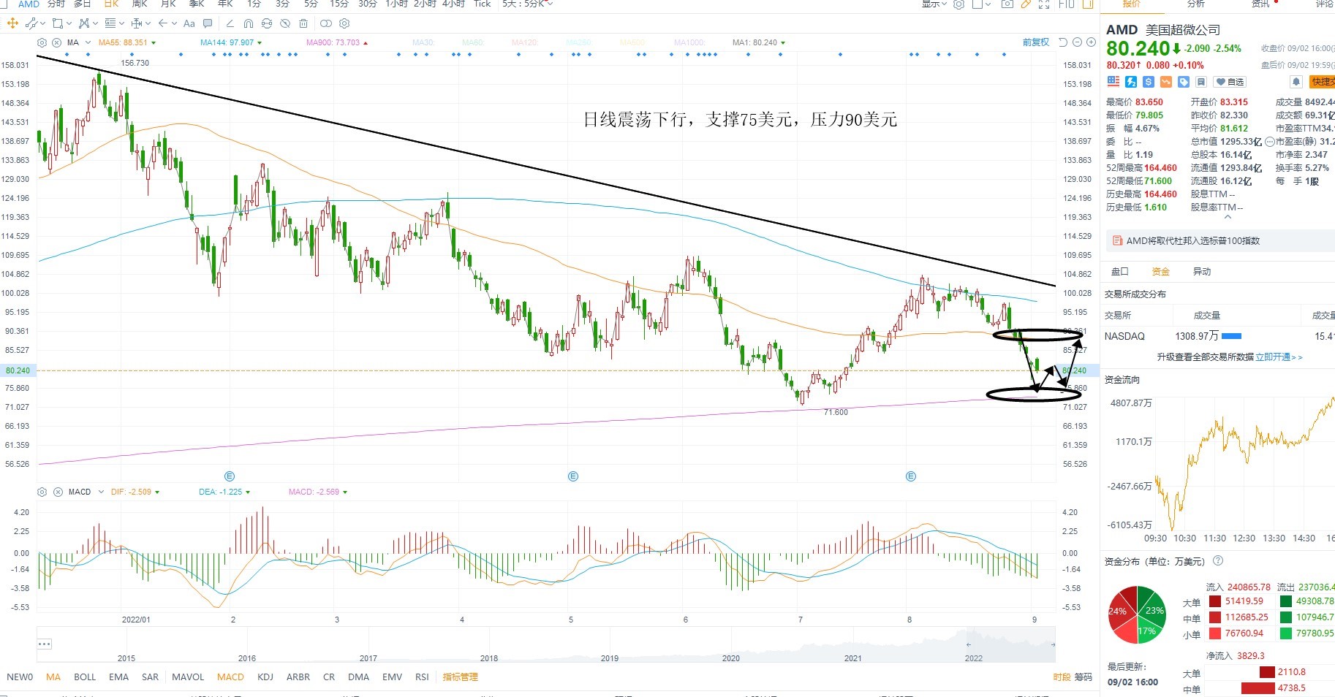
Task: Switch to 周K weekly chart
Action: coord(140,4)
